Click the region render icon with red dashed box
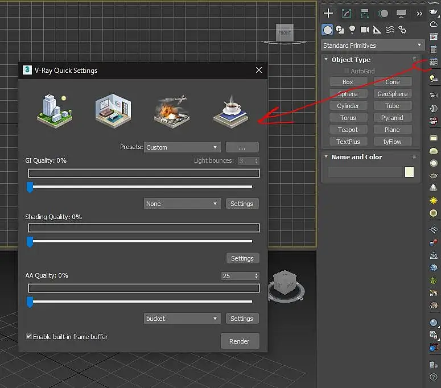Viewport: 441px width, 388px height. point(434,348)
